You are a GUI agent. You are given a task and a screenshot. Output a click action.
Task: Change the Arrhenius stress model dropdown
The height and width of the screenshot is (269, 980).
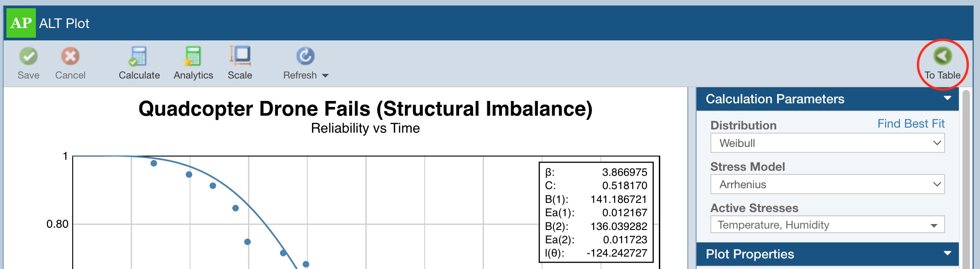coord(827,185)
